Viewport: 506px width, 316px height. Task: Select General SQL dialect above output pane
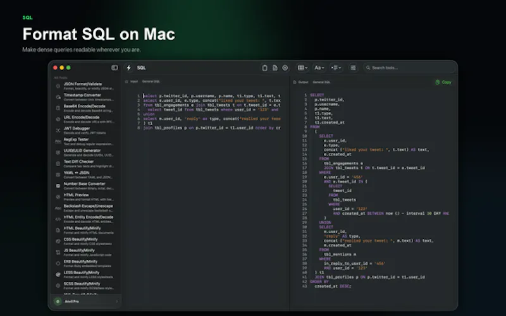point(321,82)
